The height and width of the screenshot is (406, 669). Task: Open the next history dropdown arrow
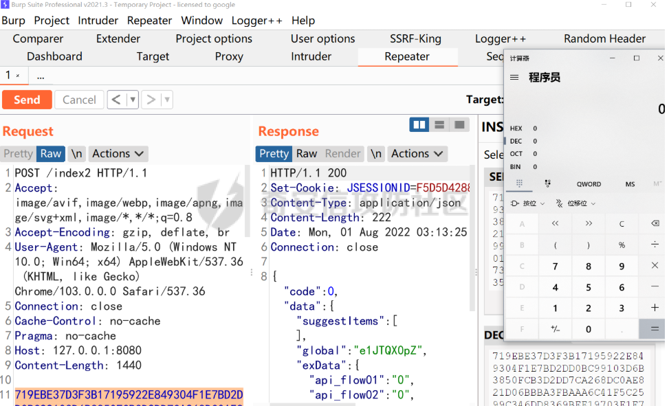click(x=167, y=100)
